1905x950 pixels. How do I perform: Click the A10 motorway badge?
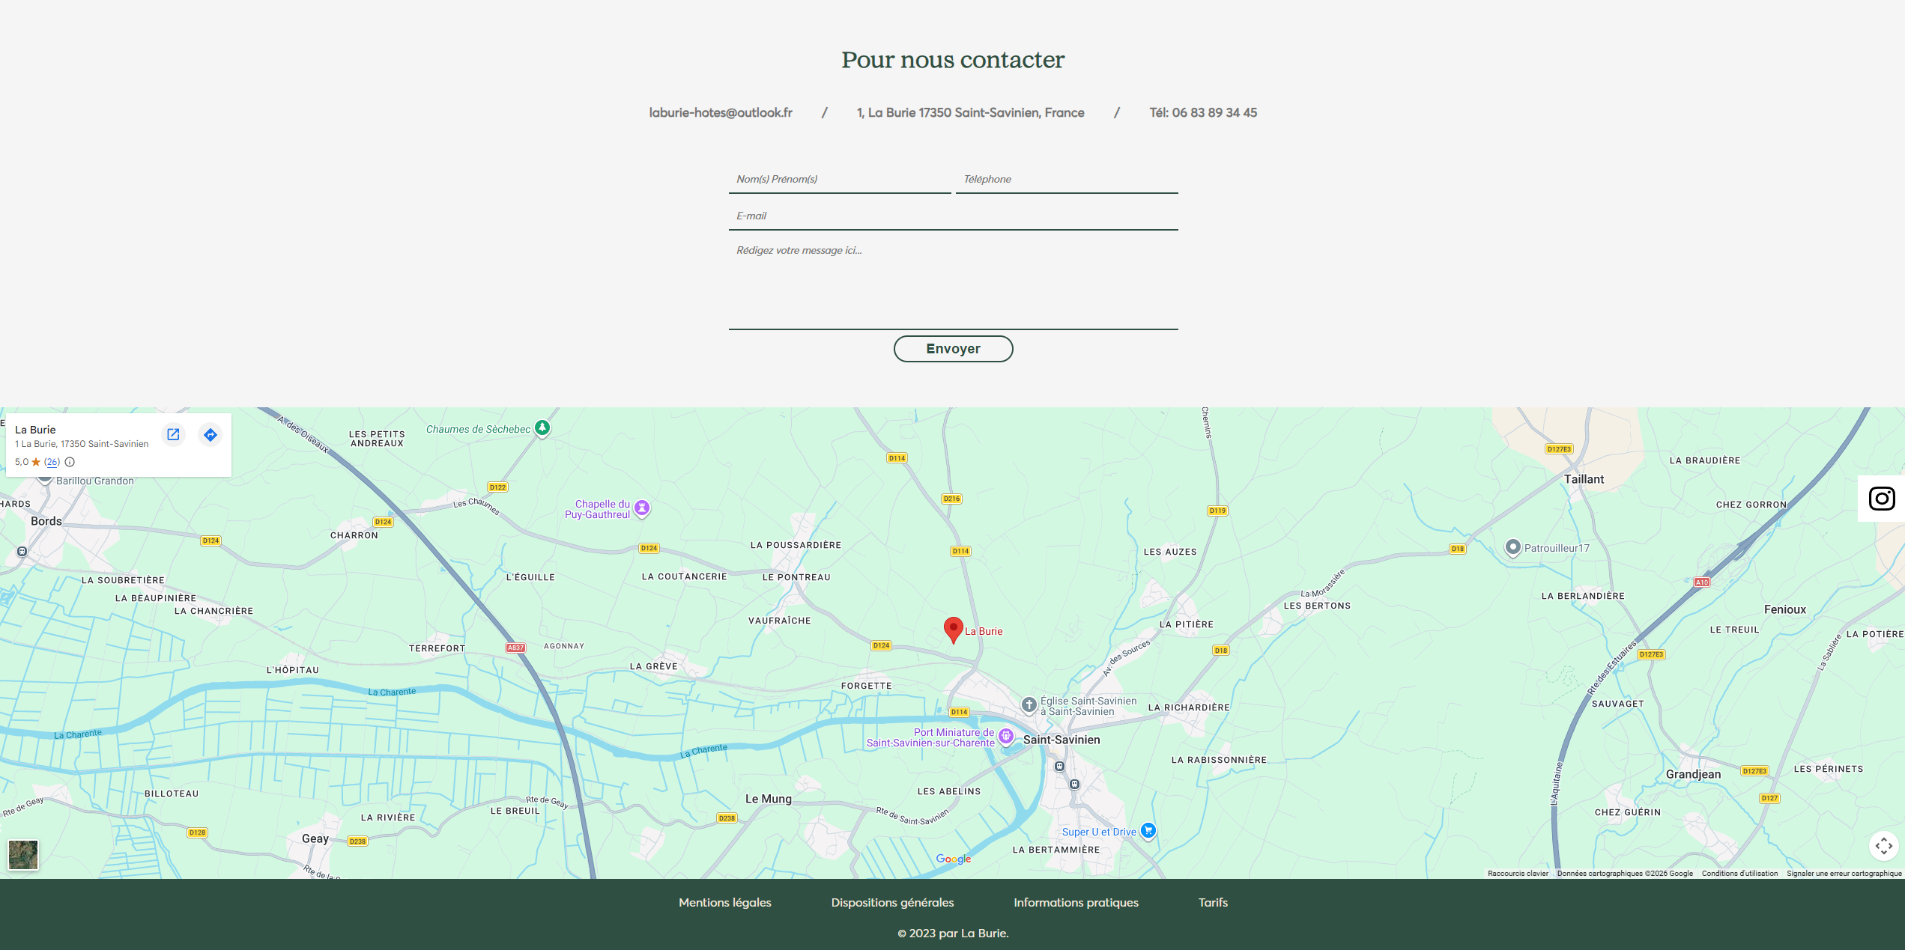1701,582
